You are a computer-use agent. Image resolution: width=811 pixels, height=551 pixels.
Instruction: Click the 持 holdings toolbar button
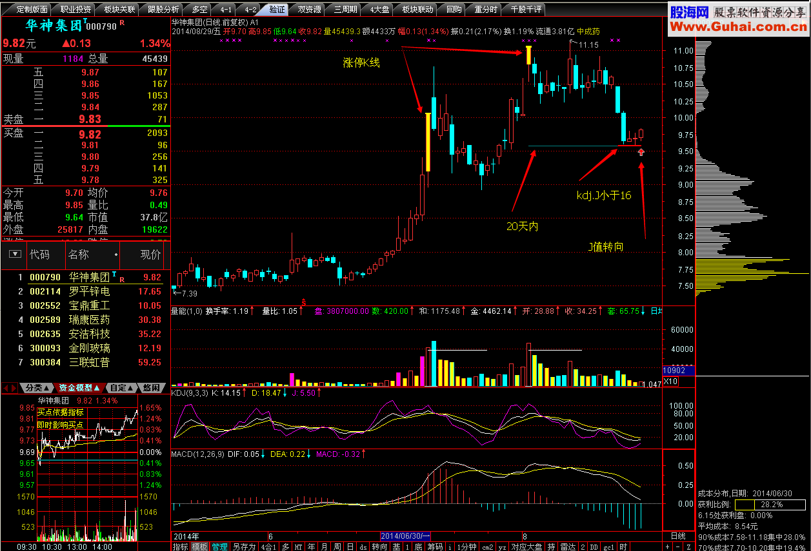(551, 546)
